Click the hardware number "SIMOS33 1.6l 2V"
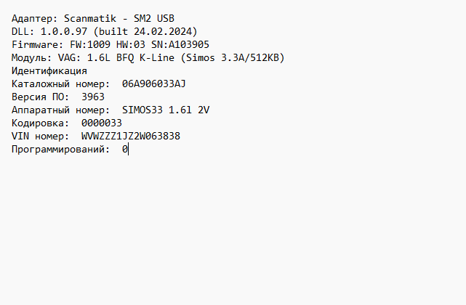 (x=166, y=110)
